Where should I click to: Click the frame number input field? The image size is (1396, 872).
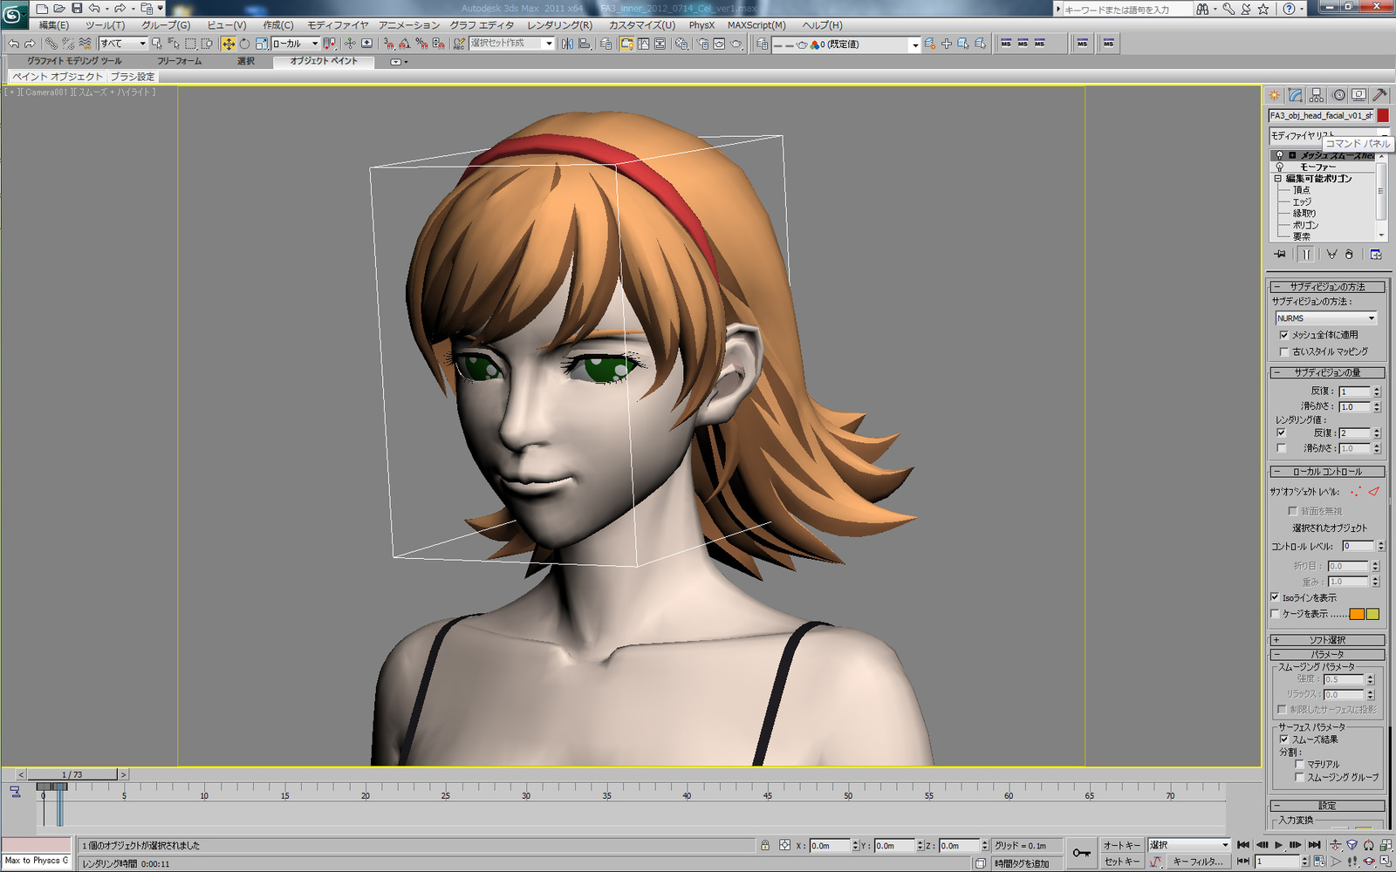coord(1278,862)
